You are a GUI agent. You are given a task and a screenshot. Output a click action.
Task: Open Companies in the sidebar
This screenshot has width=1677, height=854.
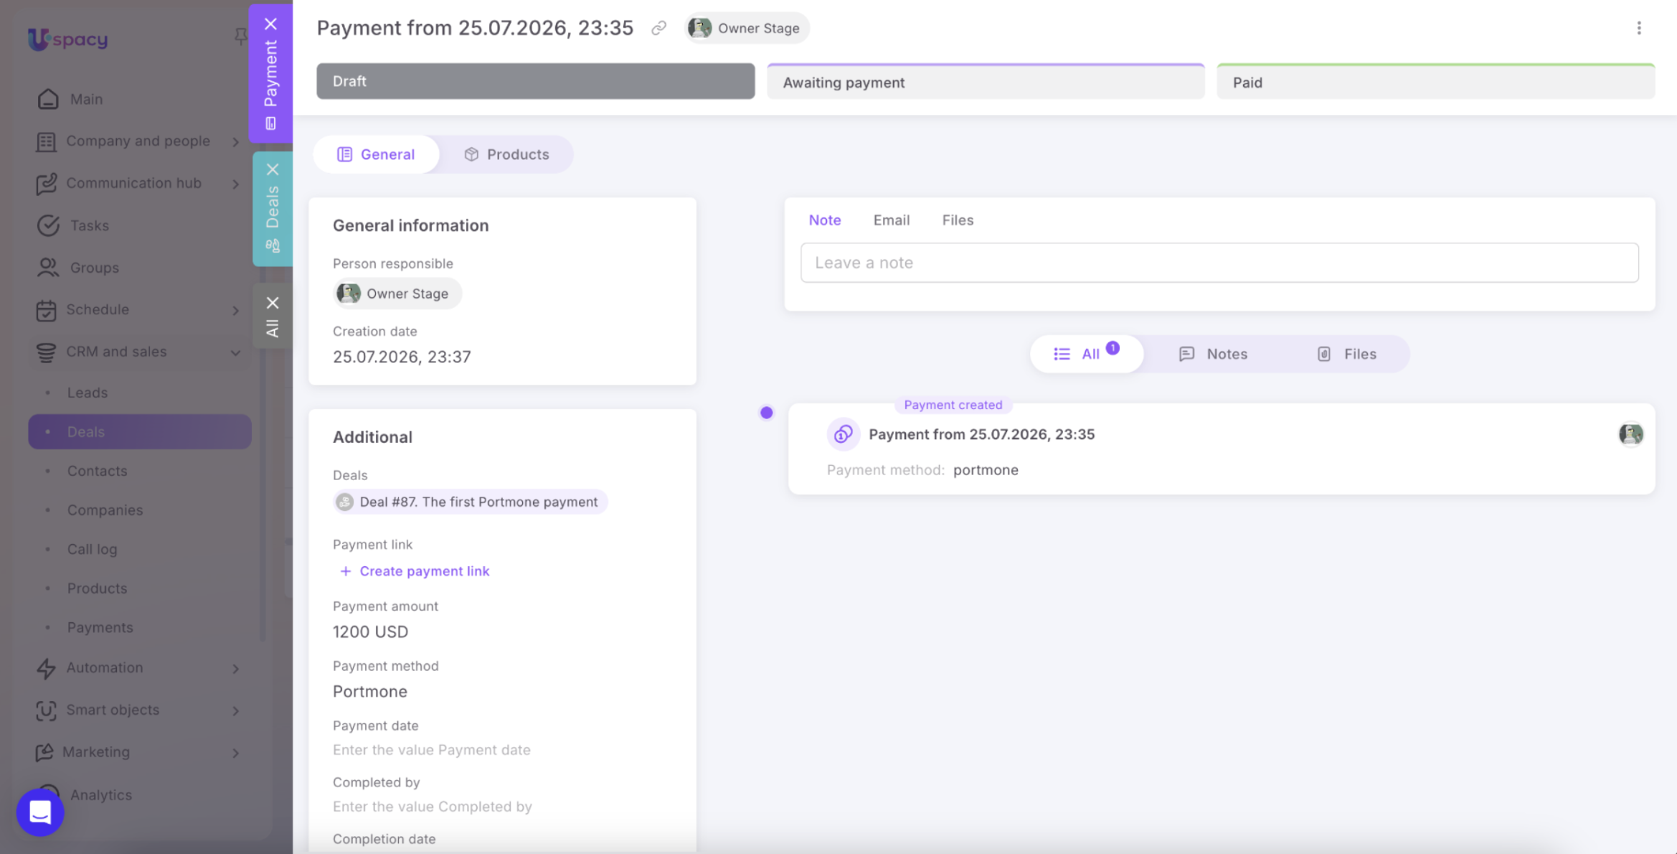click(x=105, y=510)
